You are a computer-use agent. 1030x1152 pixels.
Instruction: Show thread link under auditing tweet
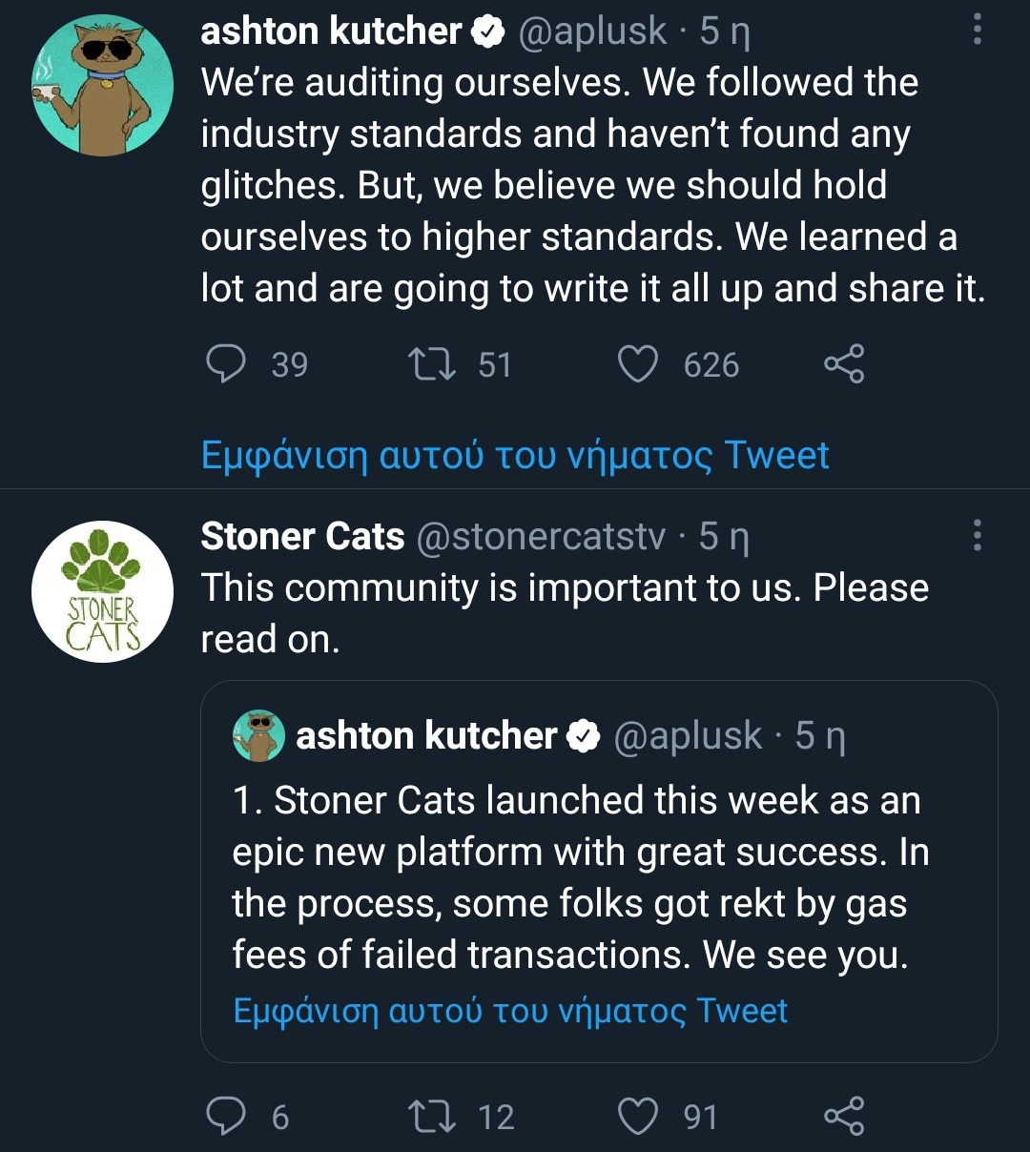515,456
